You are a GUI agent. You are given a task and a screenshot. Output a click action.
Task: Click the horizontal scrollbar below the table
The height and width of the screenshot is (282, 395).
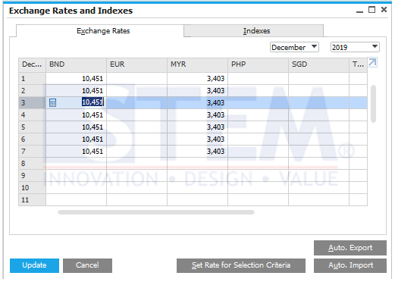156,212
